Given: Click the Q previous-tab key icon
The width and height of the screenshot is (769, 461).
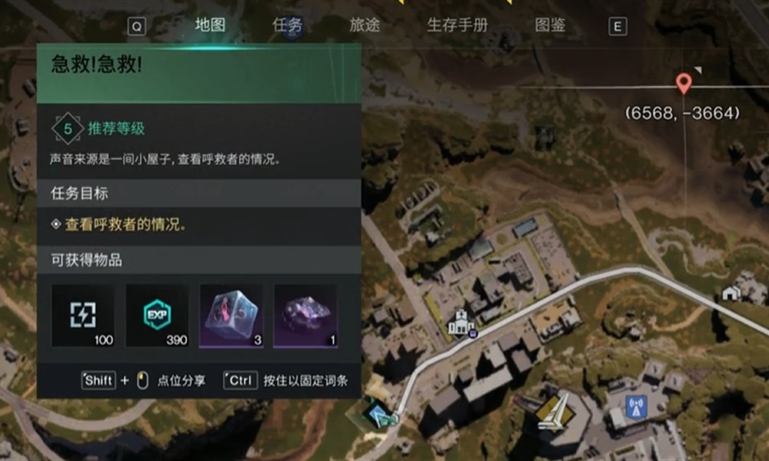Looking at the screenshot, I should (137, 26).
